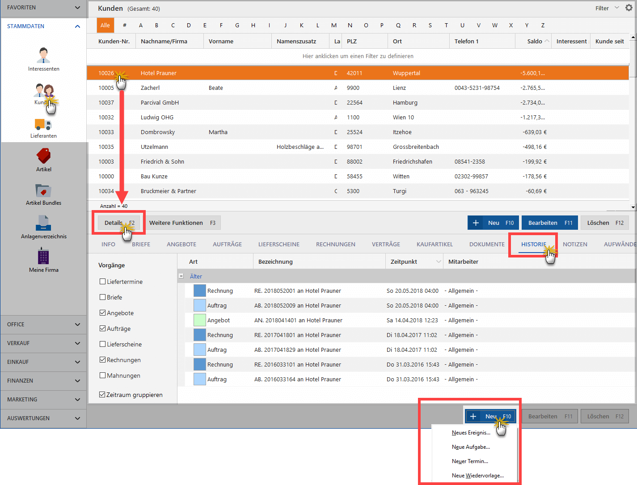Click the lower Neu F10 button
This screenshot has height=485, width=637.
pyautogui.click(x=491, y=416)
